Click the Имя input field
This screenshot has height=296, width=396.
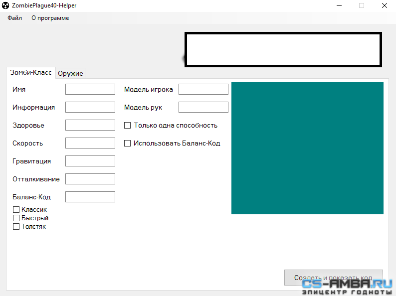(90, 89)
